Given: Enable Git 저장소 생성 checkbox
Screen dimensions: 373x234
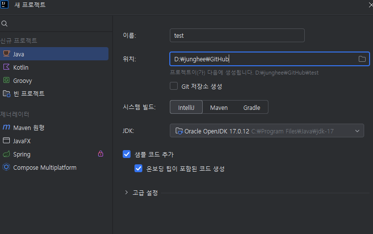Looking at the screenshot, I should coord(174,86).
